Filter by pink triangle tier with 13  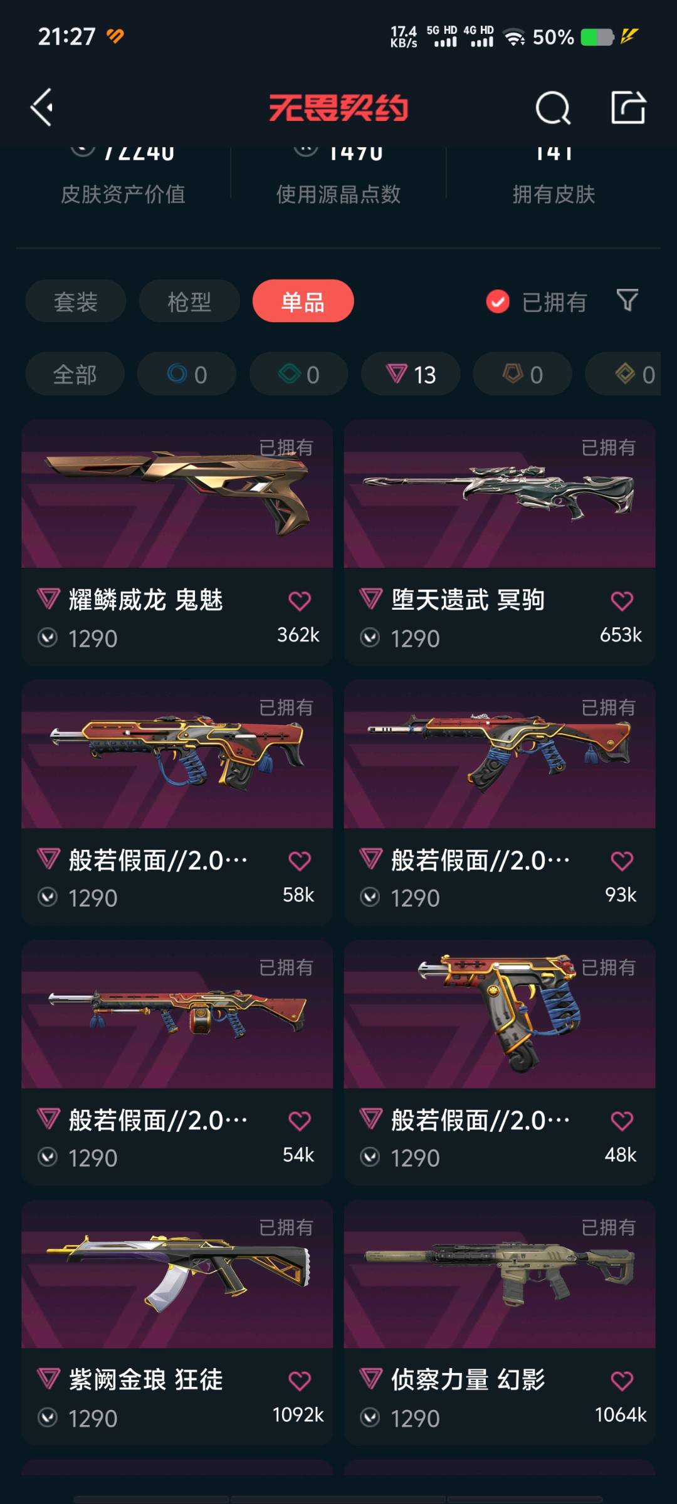411,374
